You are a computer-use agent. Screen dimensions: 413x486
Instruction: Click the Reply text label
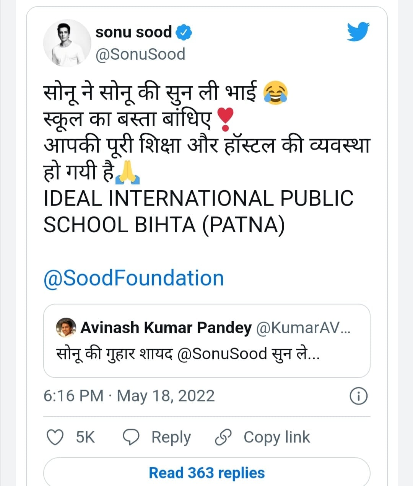click(x=171, y=437)
